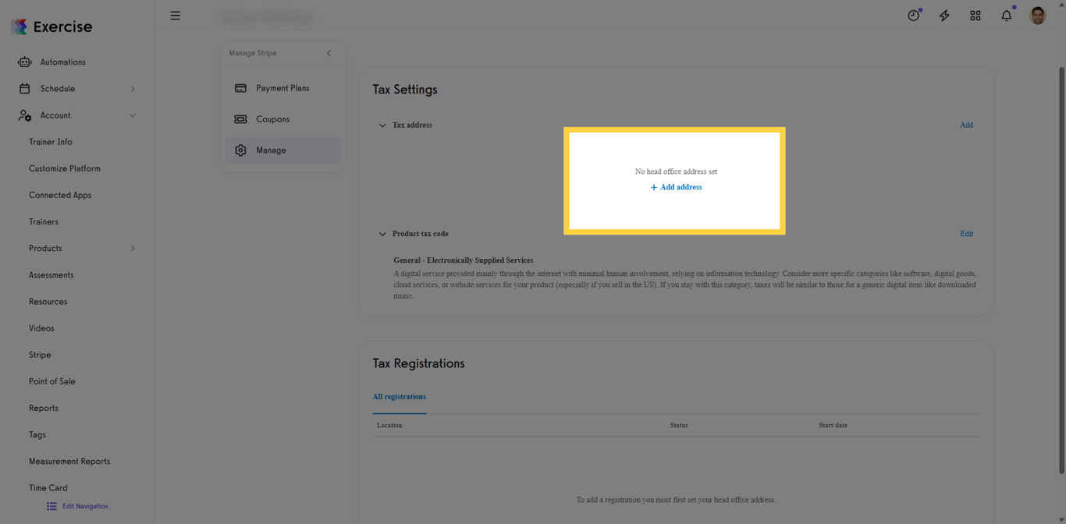The image size is (1066, 524).
Task: Check notifications via the bell icon
Action: click(1006, 15)
